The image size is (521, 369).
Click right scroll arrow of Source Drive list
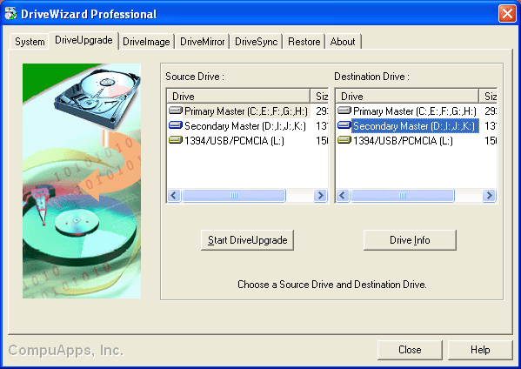(320, 195)
